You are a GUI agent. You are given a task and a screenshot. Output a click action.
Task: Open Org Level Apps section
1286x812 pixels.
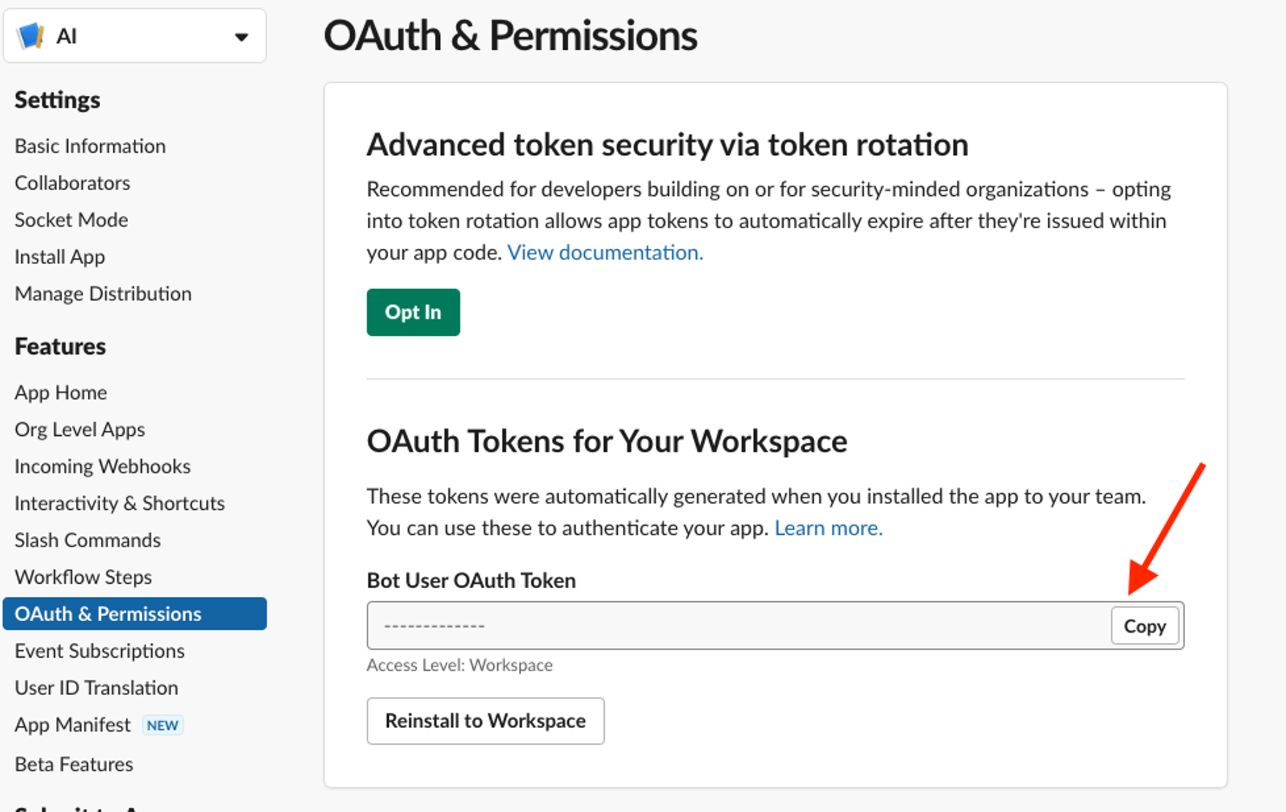[x=80, y=429]
